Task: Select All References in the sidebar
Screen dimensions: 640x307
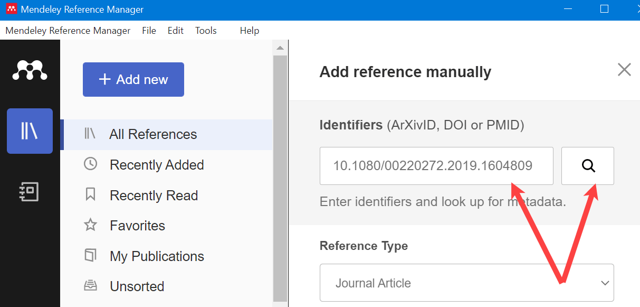Action: 167,135
